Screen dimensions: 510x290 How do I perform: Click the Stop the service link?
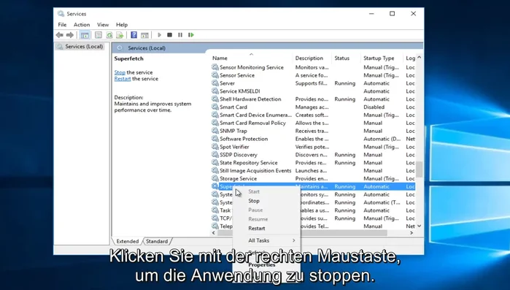coord(120,72)
